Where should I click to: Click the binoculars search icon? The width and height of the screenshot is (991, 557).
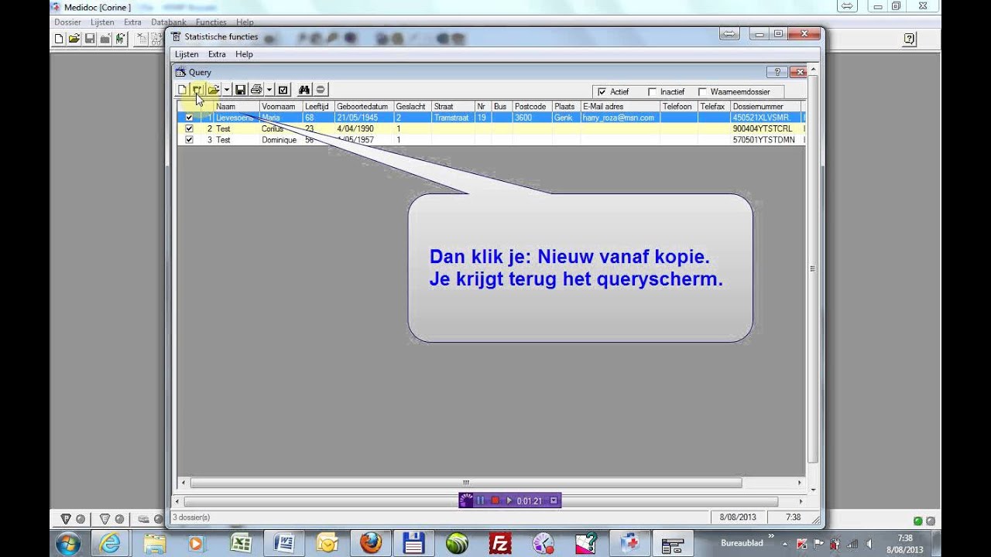tap(304, 90)
